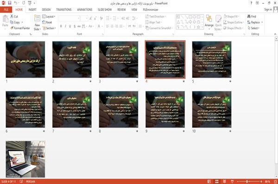
Task: Click the Find binoculars icon
Action: [249, 17]
